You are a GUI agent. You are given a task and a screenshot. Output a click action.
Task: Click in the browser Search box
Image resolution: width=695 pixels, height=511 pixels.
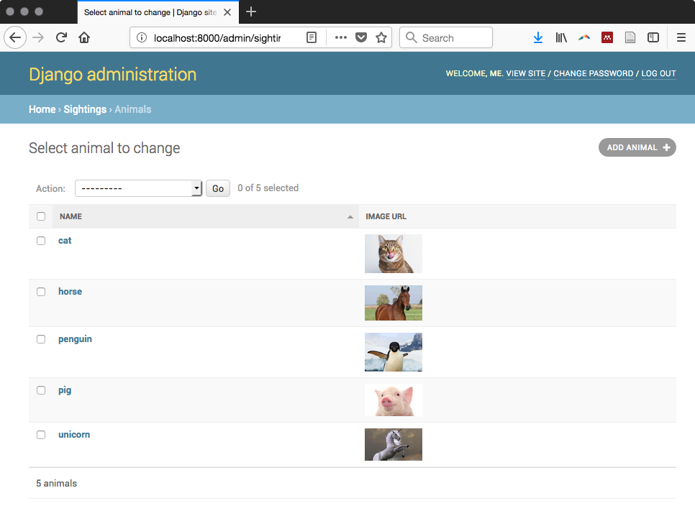coord(446,37)
